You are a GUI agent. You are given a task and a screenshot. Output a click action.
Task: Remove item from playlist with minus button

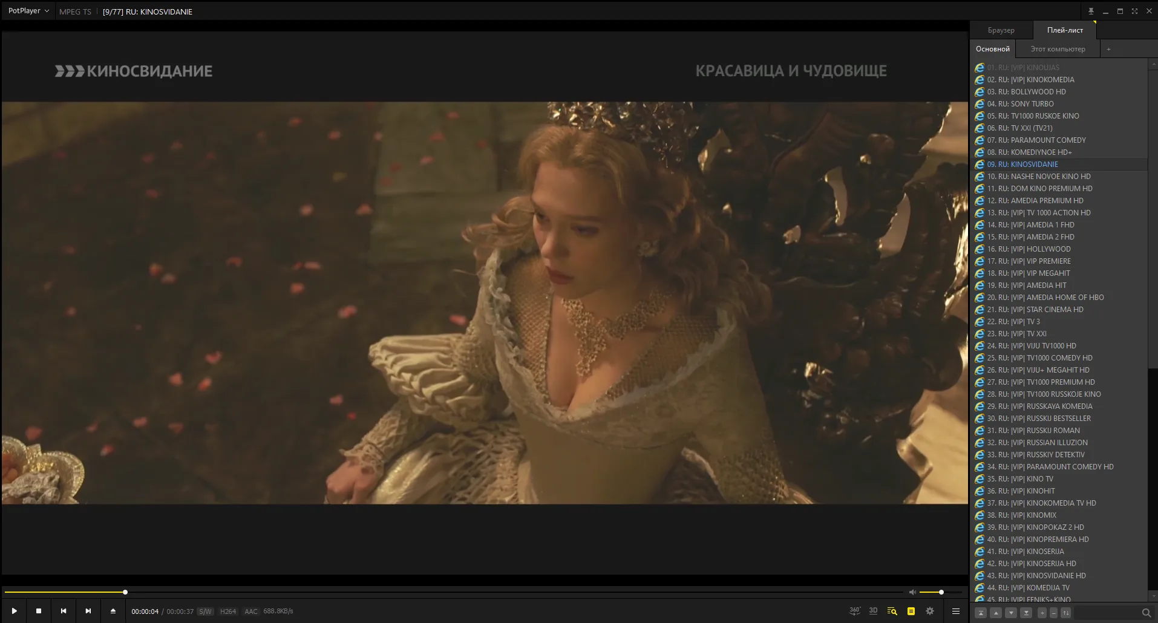point(1053,613)
